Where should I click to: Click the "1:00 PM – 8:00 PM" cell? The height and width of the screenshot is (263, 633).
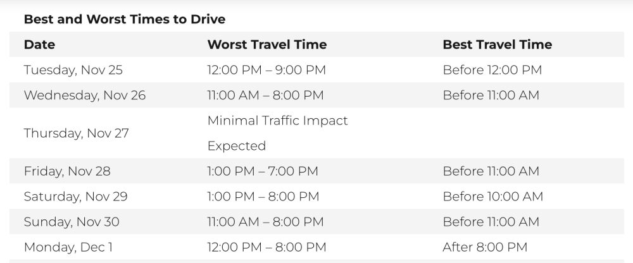tap(263, 196)
